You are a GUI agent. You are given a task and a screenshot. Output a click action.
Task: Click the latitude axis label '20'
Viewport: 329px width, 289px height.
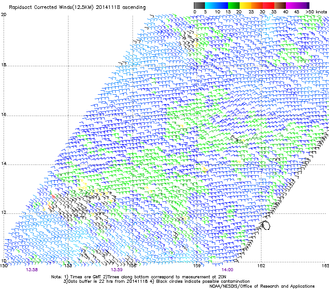click(4, 15)
